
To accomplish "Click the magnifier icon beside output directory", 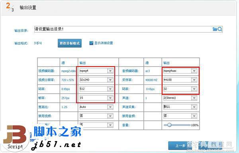I will pyautogui.click(x=220, y=29).
